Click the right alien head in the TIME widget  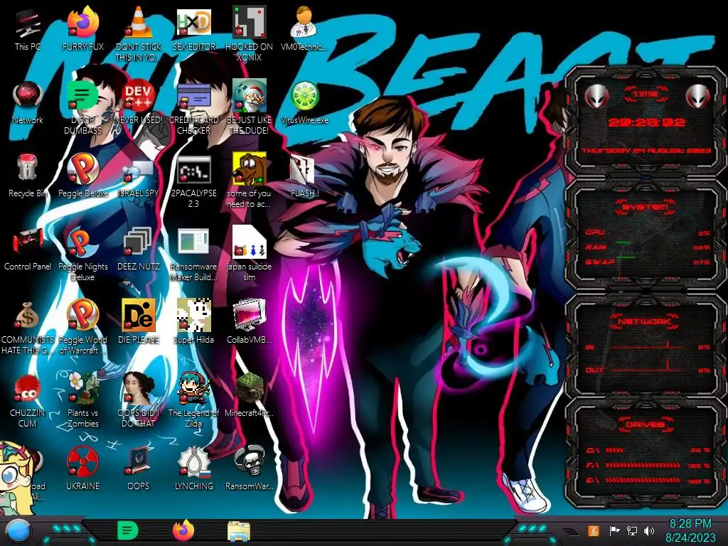pyautogui.click(x=698, y=96)
